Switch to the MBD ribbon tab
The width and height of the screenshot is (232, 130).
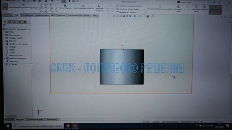tap(95, 16)
